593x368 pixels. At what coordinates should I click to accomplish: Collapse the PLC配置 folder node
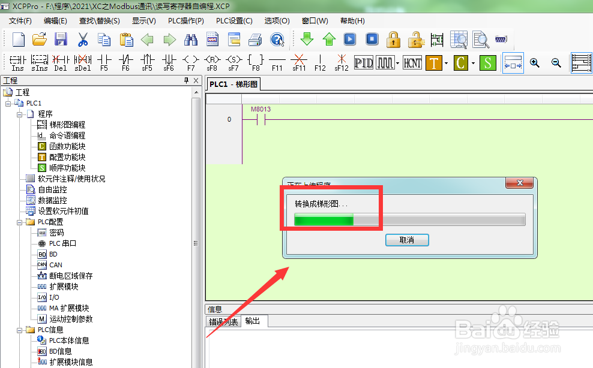(19, 222)
